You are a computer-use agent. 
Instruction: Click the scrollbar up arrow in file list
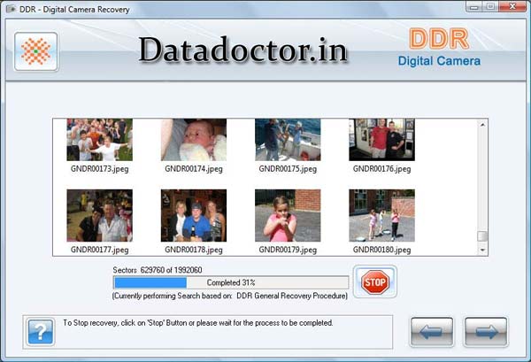point(482,125)
